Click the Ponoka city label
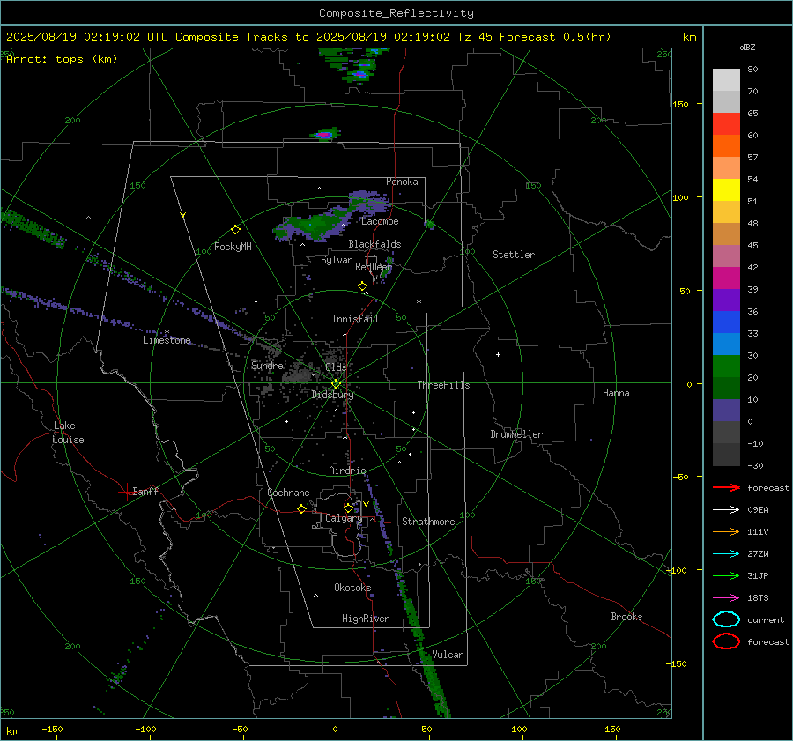Viewport: 793px width, 741px height. [x=402, y=182]
